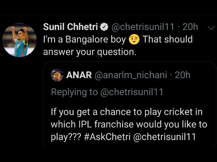
Task: Expand the tweet options chevron
Action: (209, 27)
